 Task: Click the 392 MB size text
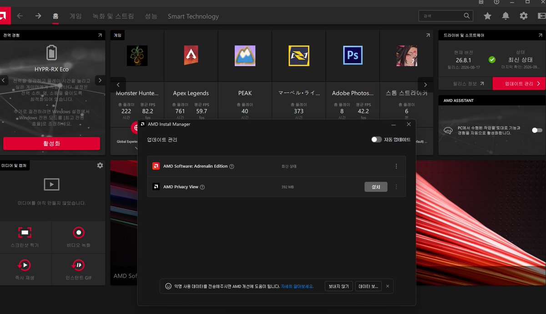288,187
